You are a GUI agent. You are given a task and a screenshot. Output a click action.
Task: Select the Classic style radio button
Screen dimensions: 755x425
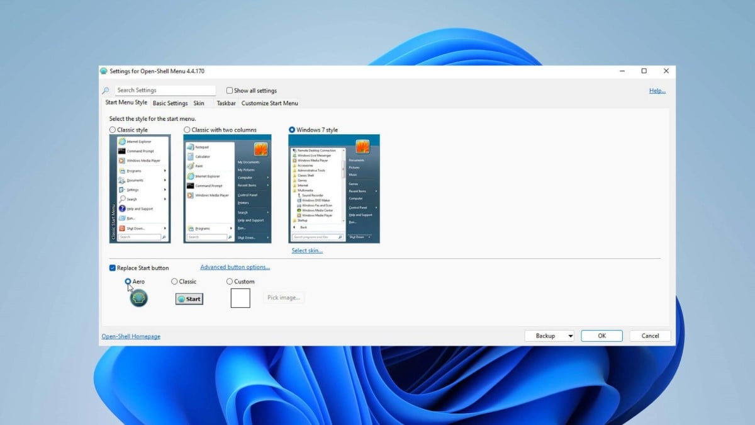click(112, 130)
